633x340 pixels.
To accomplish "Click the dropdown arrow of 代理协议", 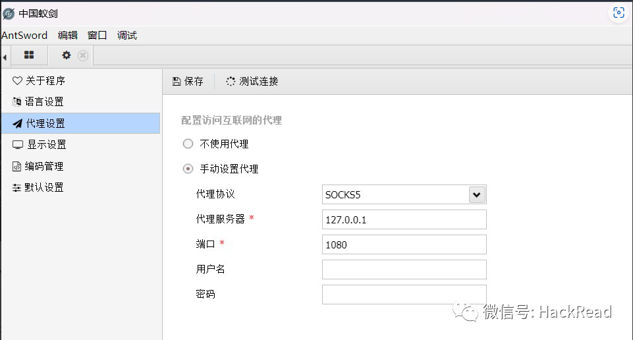I will [477, 194].
